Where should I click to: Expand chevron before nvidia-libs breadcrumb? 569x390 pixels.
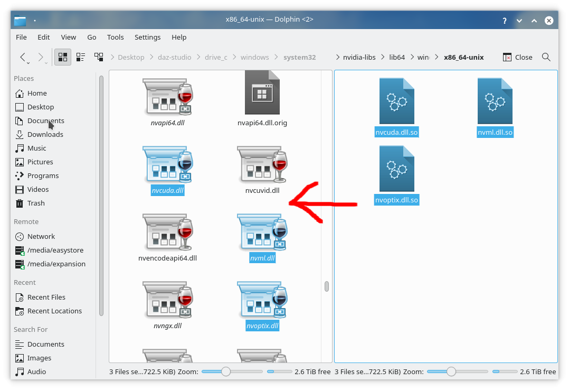337,57
